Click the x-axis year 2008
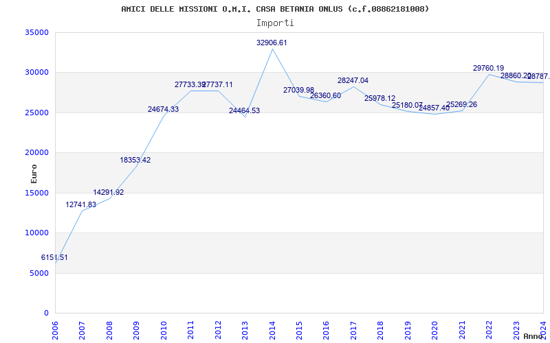 point(109,330)
